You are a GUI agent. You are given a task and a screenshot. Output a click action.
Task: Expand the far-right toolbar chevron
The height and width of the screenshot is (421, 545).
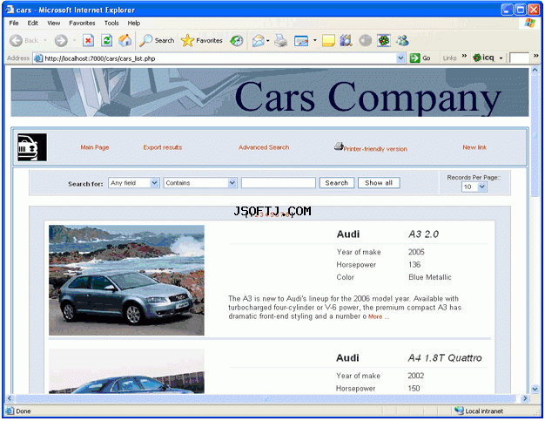pos(536,56)
